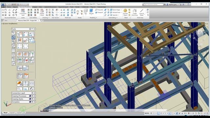
Task: Click Create Work Area
Action: tap(135, 12)
